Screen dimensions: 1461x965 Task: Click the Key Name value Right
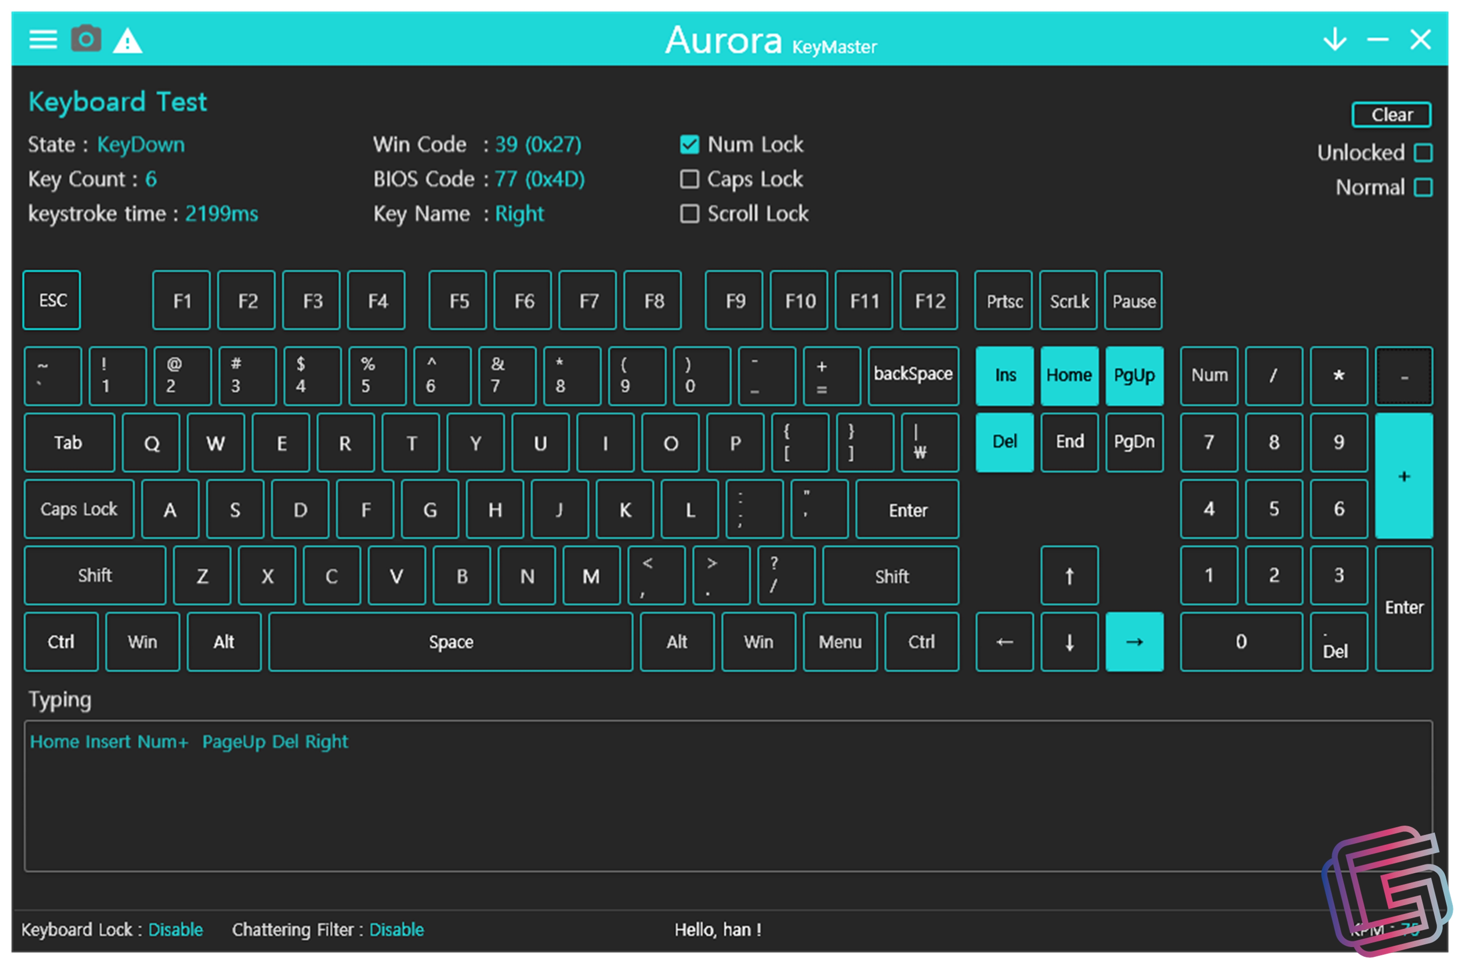click(519, 214)
